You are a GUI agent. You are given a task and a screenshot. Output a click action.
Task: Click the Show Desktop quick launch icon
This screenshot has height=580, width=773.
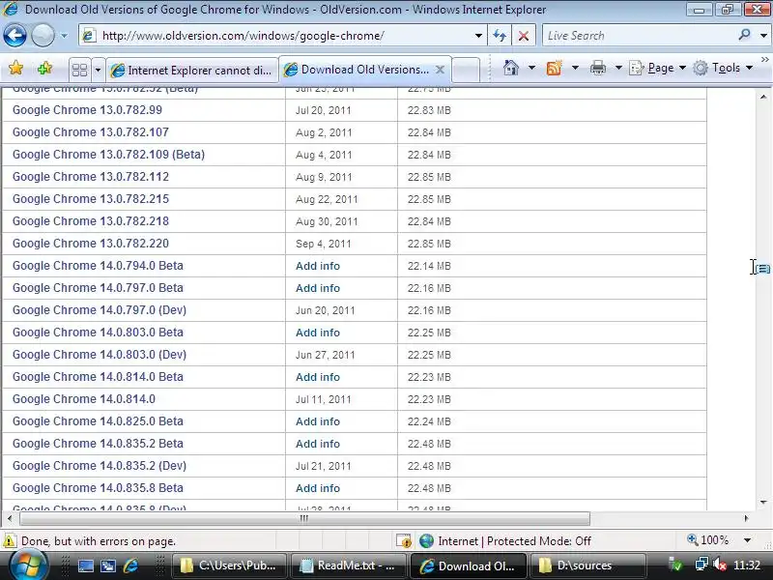tap(86, 565)
